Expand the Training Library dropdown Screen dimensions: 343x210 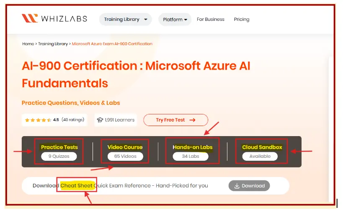125,19
